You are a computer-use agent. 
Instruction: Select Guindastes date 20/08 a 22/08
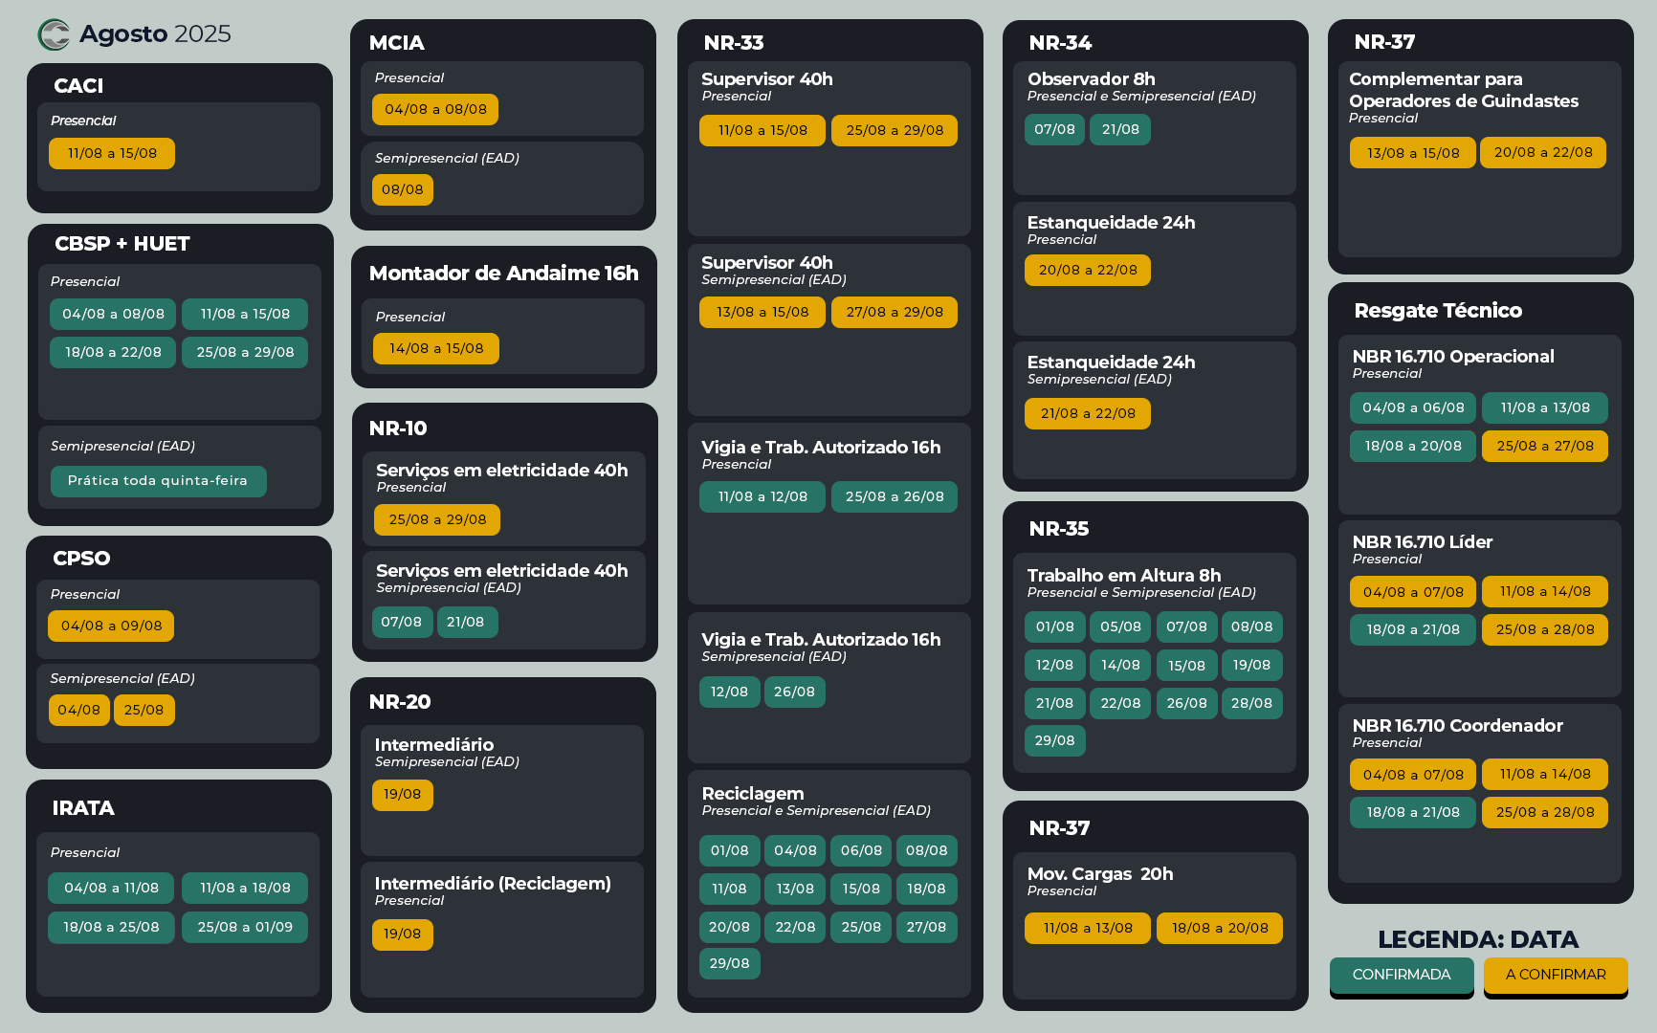(x=1543, y=152)
